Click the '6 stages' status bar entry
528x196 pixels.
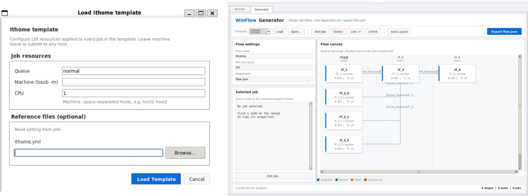pos(487,188)
